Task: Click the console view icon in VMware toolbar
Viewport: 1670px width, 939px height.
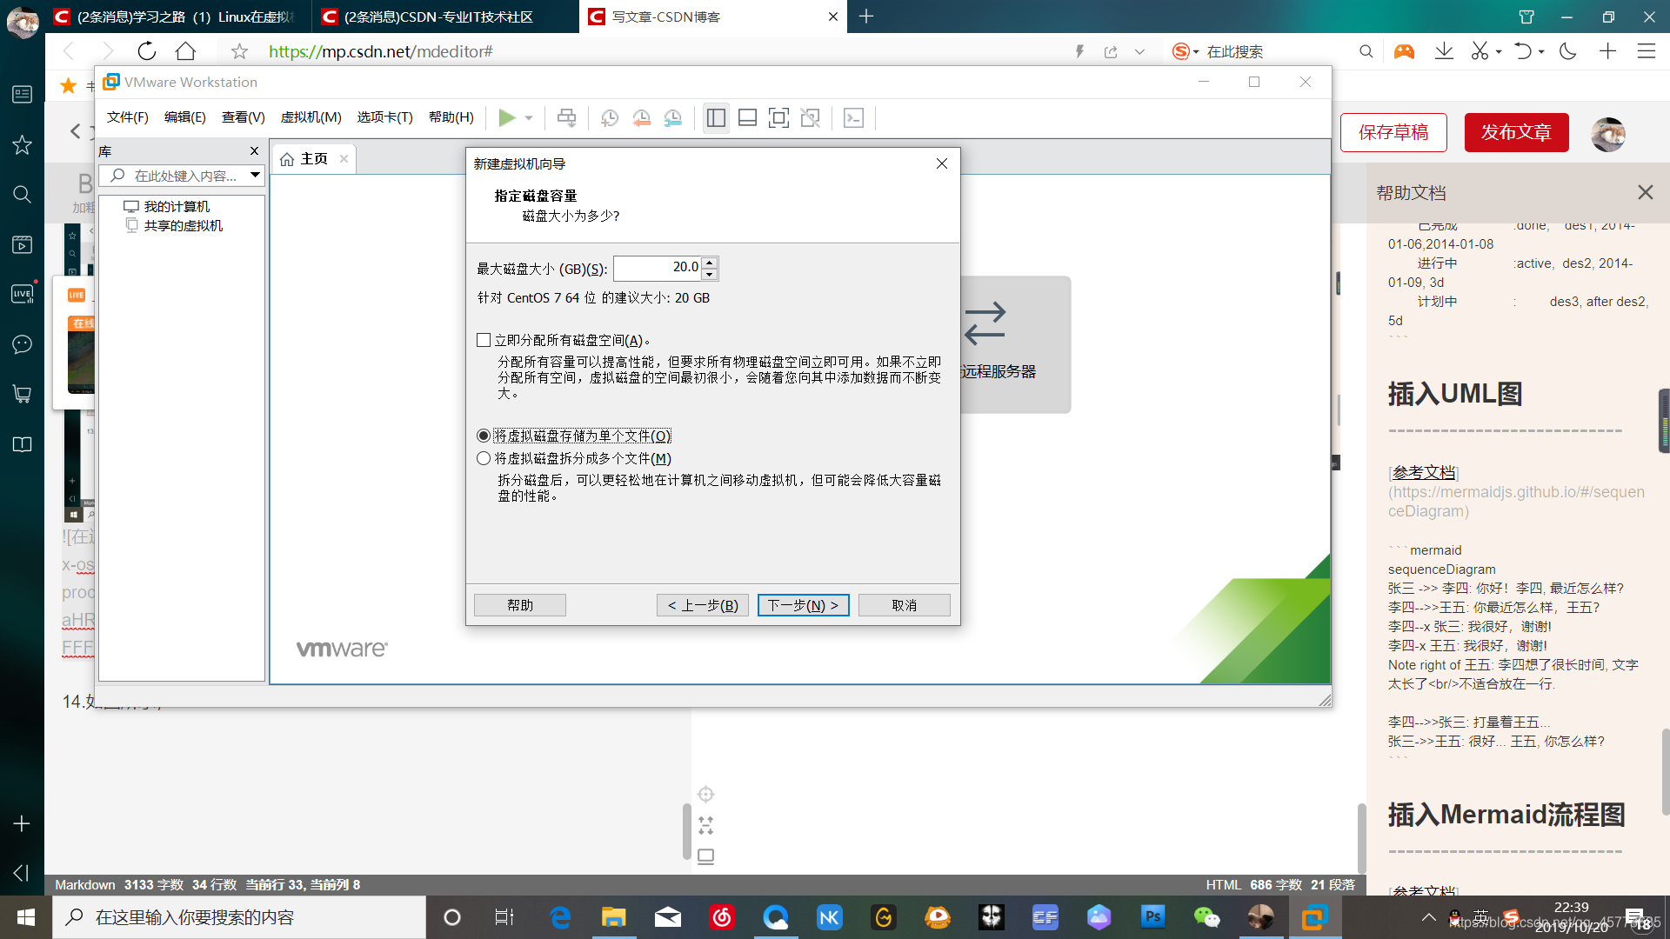Action: tap(853, 117)
